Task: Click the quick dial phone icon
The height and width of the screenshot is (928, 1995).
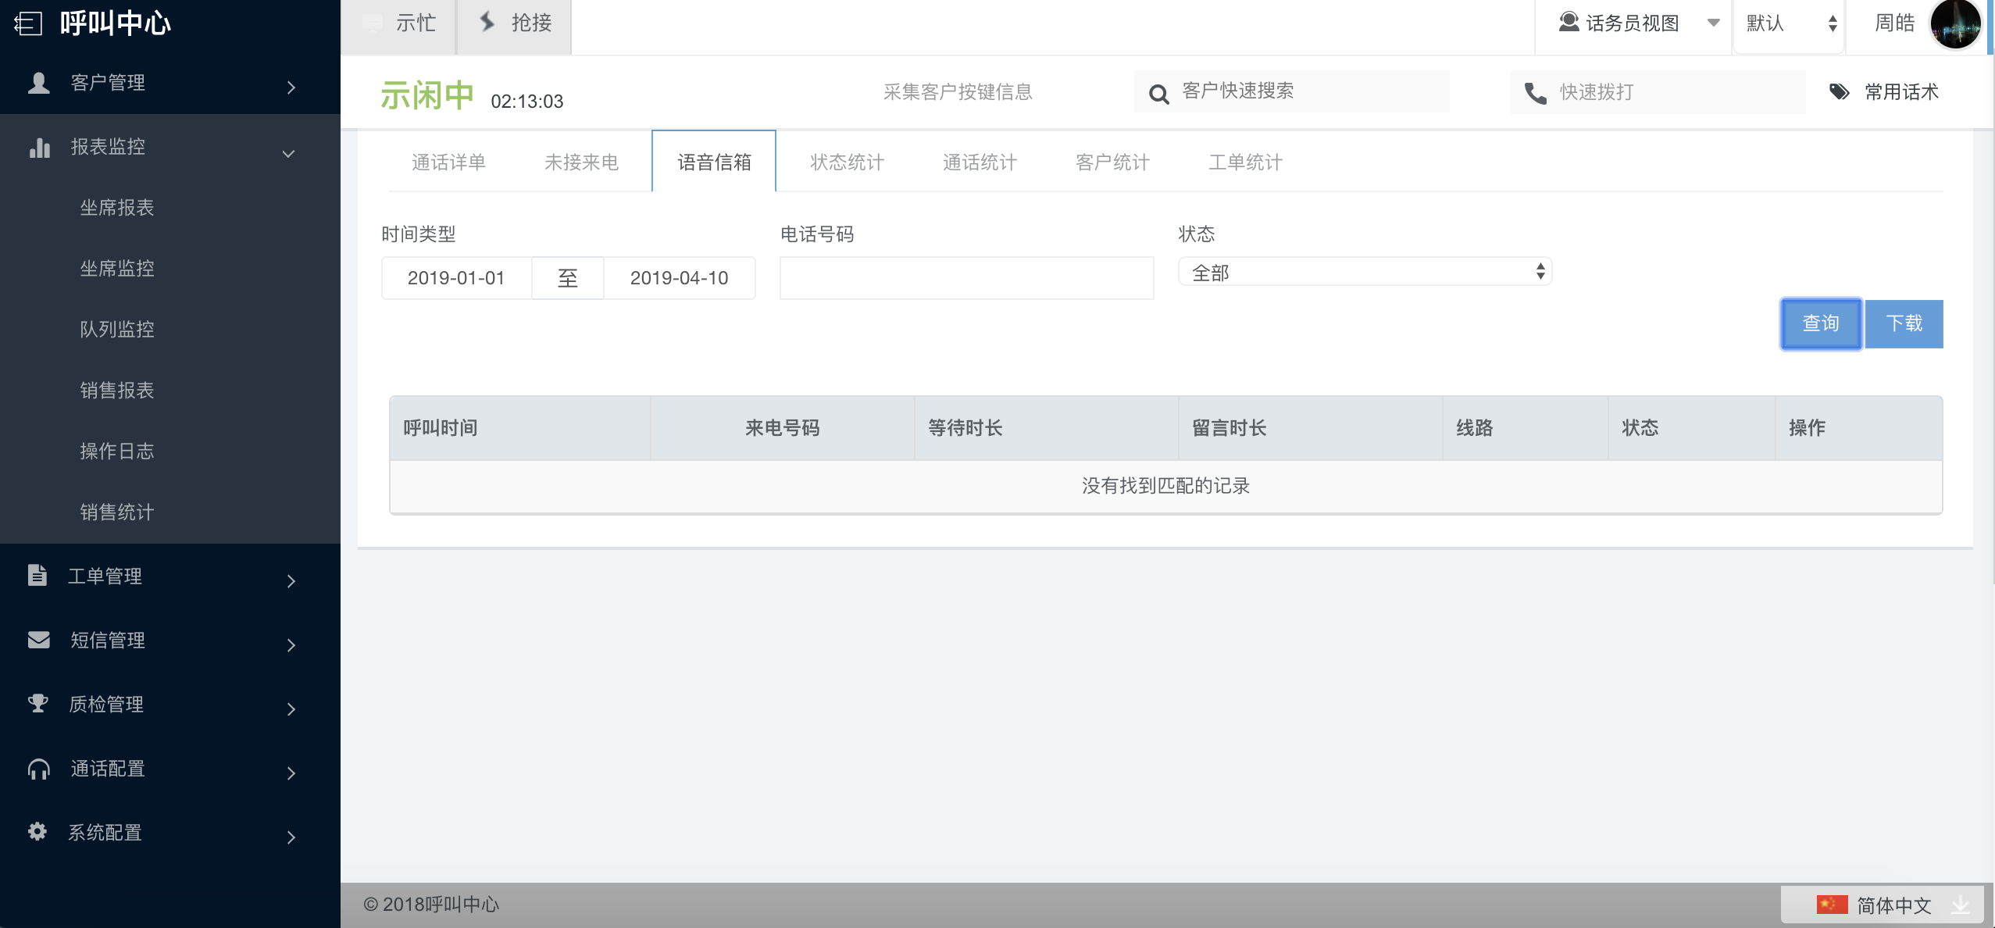Action: click(1535, 94)
